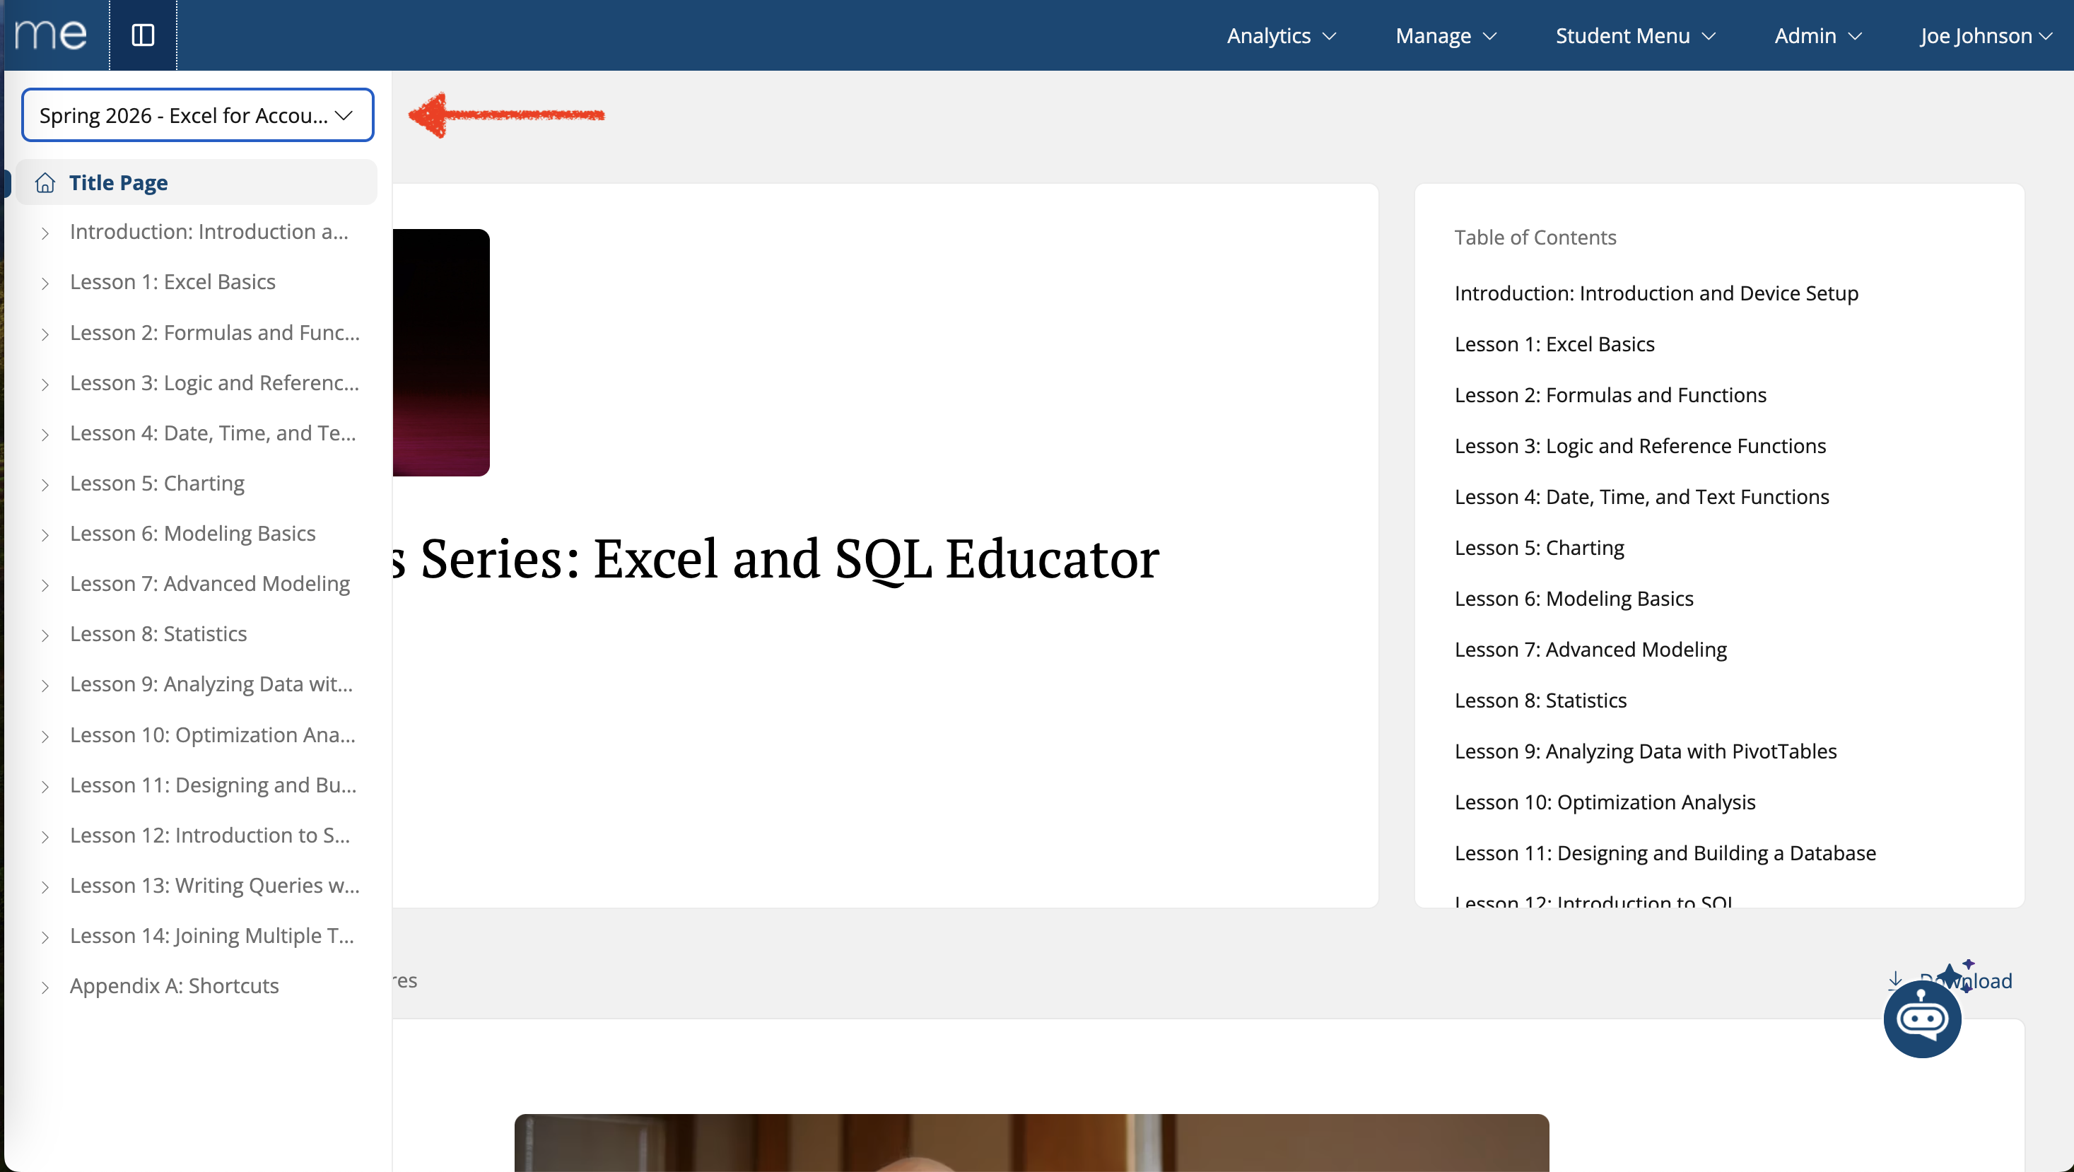Expand Lesson 5: Charting chevron
2074x1172 pixels.
[45, 485]
